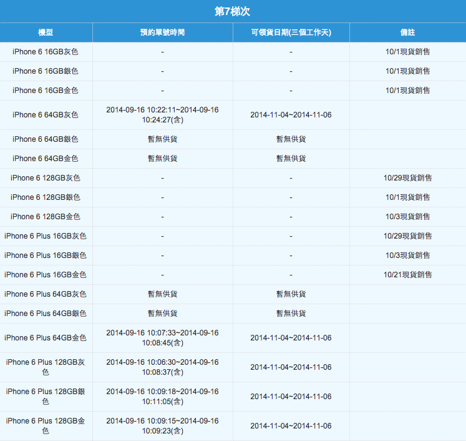
Task: Click the 10/1現貨銷售 note for iPhone 6 128GB銀色
Action: pos(407,197)
